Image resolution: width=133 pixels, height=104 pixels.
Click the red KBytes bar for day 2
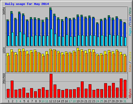12,89
